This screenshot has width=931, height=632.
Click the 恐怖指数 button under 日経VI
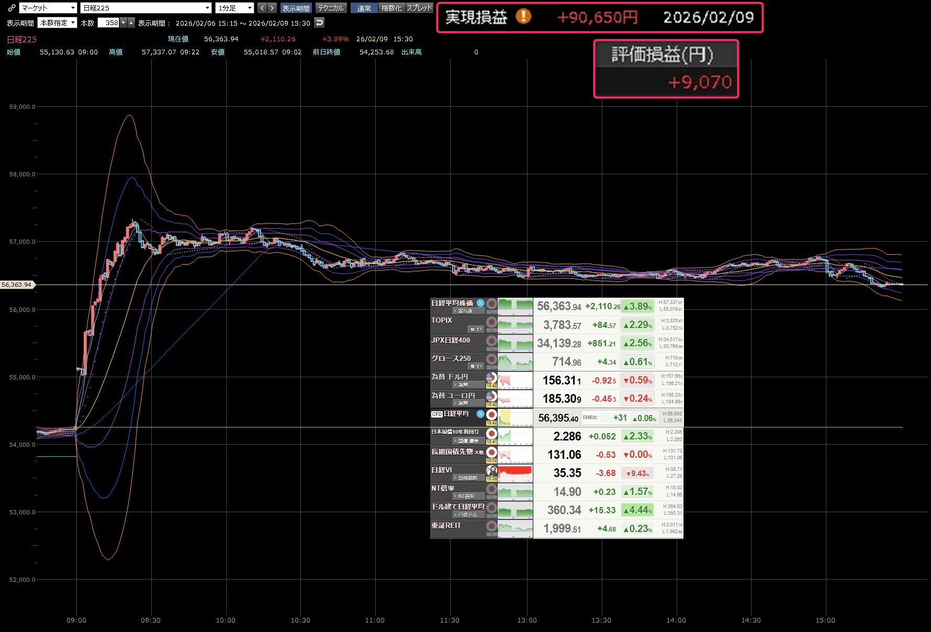tap(466, 478)
